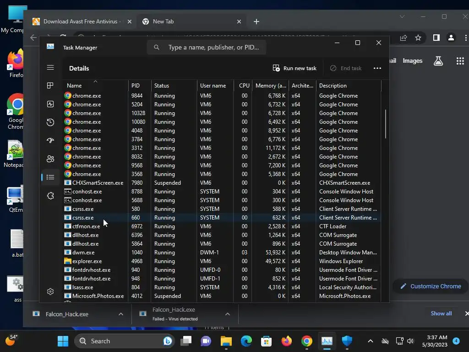Sort by the Status column header
469x352 pixels.
pyautogui.click(x=174, y=86)
